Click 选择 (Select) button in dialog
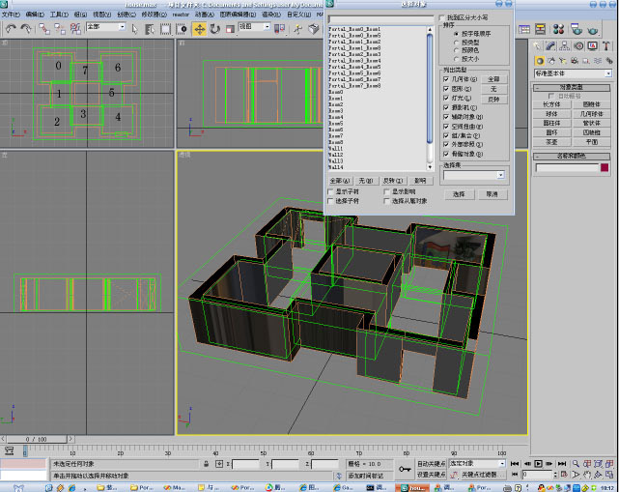 click(459, 194)
